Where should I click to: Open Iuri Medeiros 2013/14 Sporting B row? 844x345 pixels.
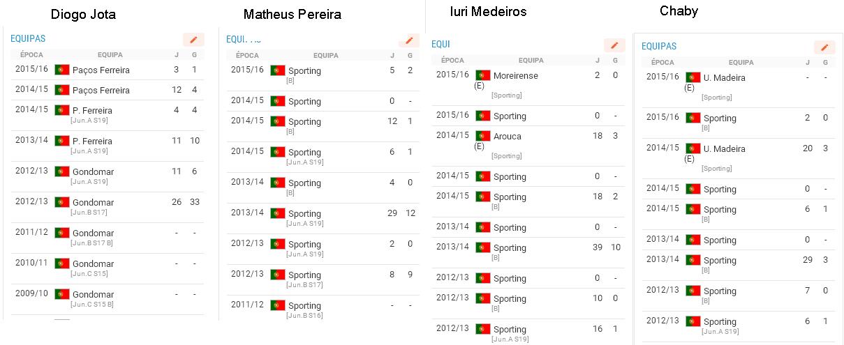click(x=528, y=252)
